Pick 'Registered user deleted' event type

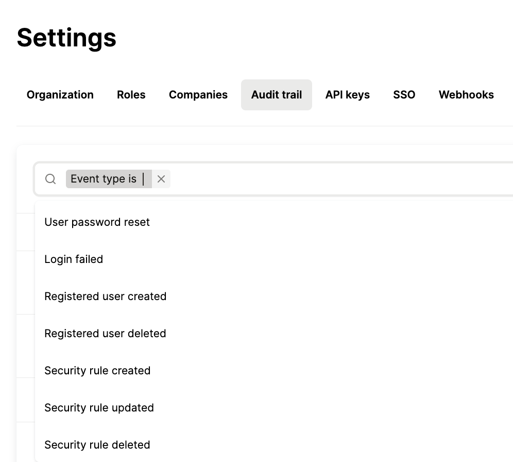click(x=105, y=333)
